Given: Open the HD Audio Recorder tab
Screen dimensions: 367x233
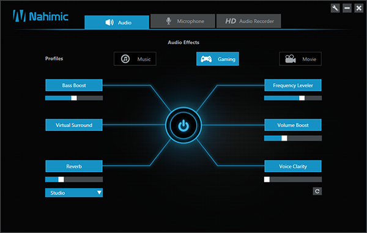Looking at the screenshot, I should [x=248, y=21].
